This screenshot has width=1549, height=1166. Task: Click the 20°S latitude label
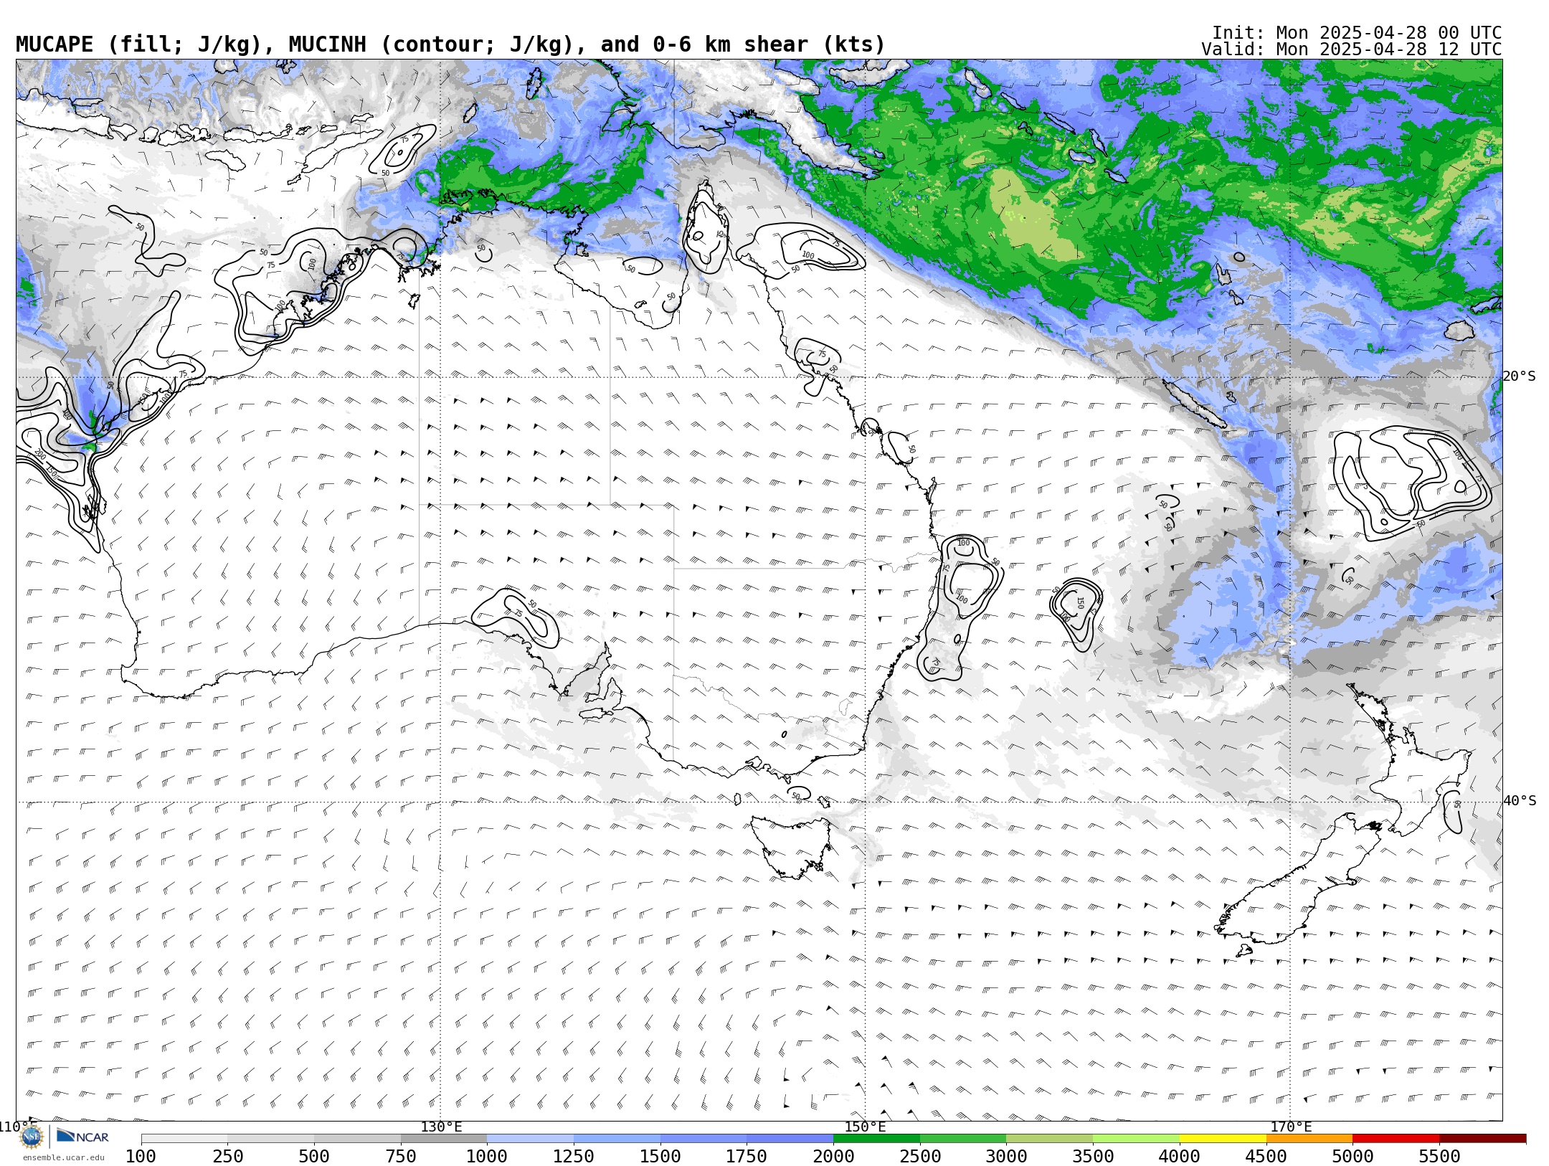[x=1520, y=376]
